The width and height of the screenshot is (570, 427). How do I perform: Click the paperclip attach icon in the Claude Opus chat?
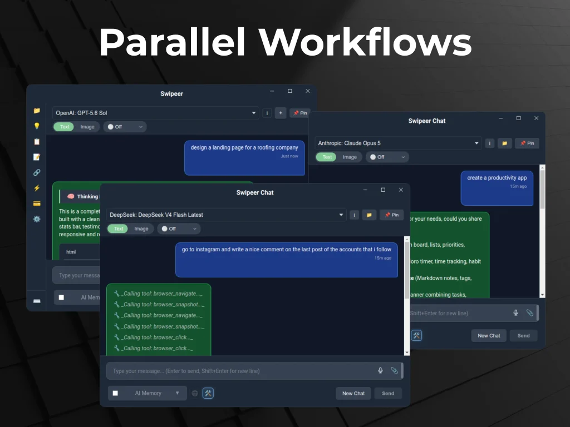[530, 312]
